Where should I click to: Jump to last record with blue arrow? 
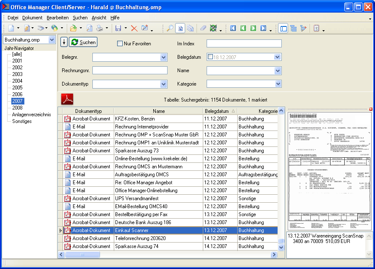coord(263,28)
